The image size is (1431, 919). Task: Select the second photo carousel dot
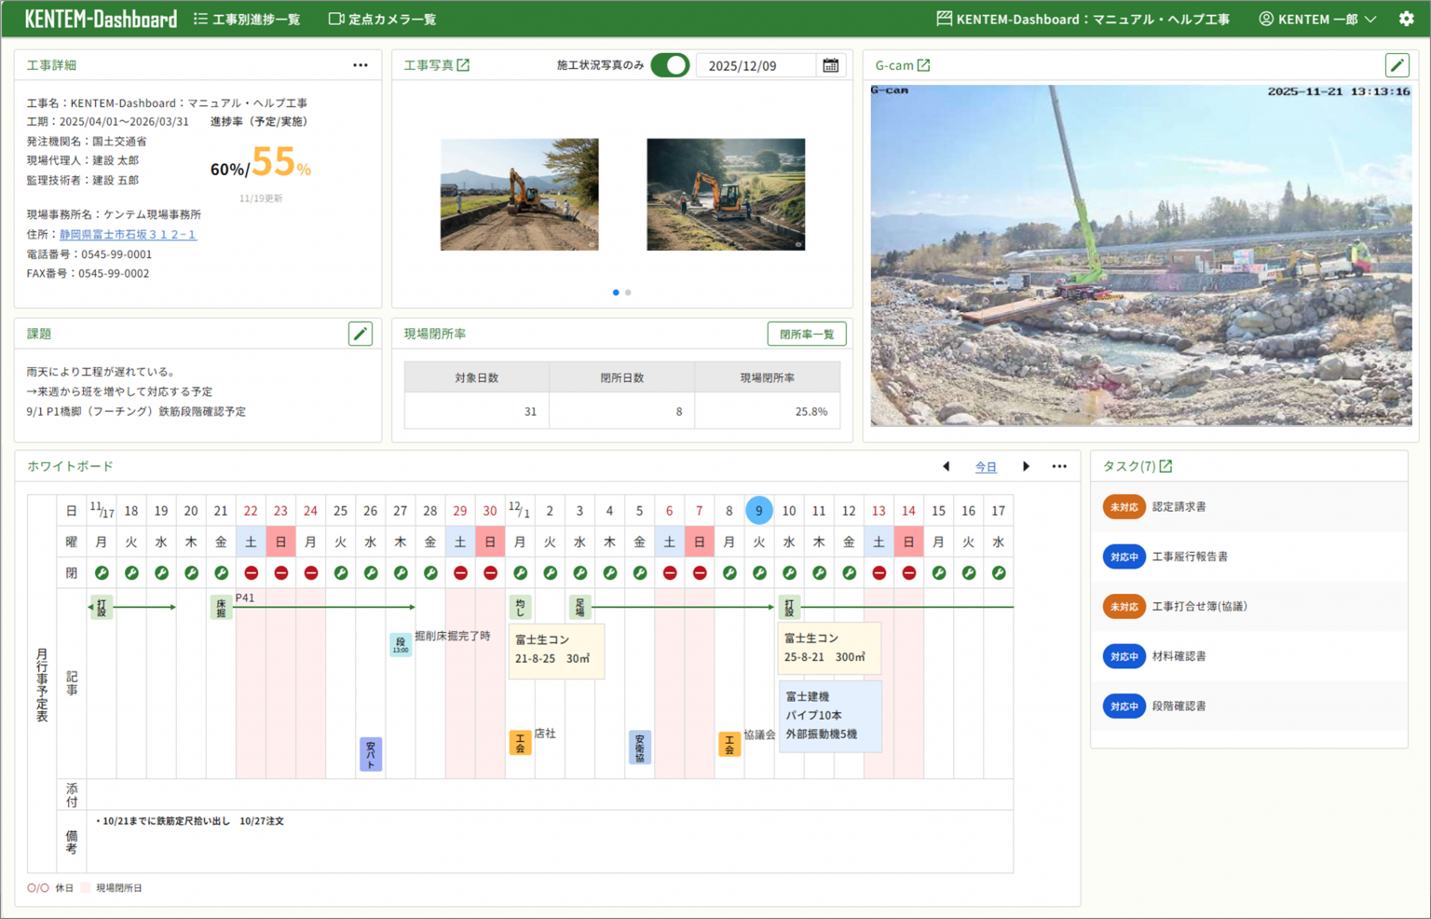point(627,292)
